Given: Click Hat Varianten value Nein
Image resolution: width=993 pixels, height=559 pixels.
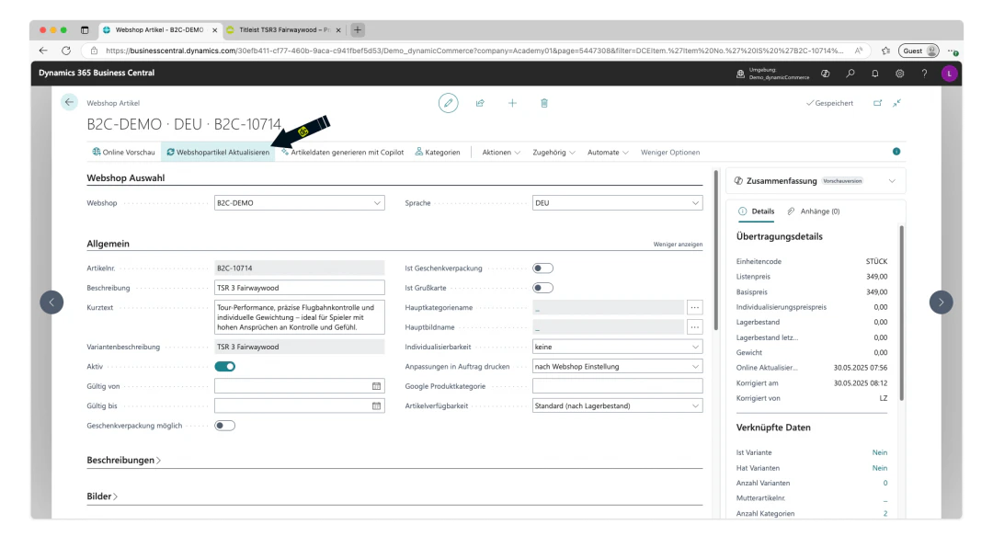Looking at the screenshot, I should [x=880, y=468].
